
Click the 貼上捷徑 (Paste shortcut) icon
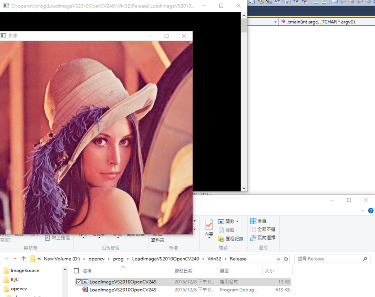[48, 237]
